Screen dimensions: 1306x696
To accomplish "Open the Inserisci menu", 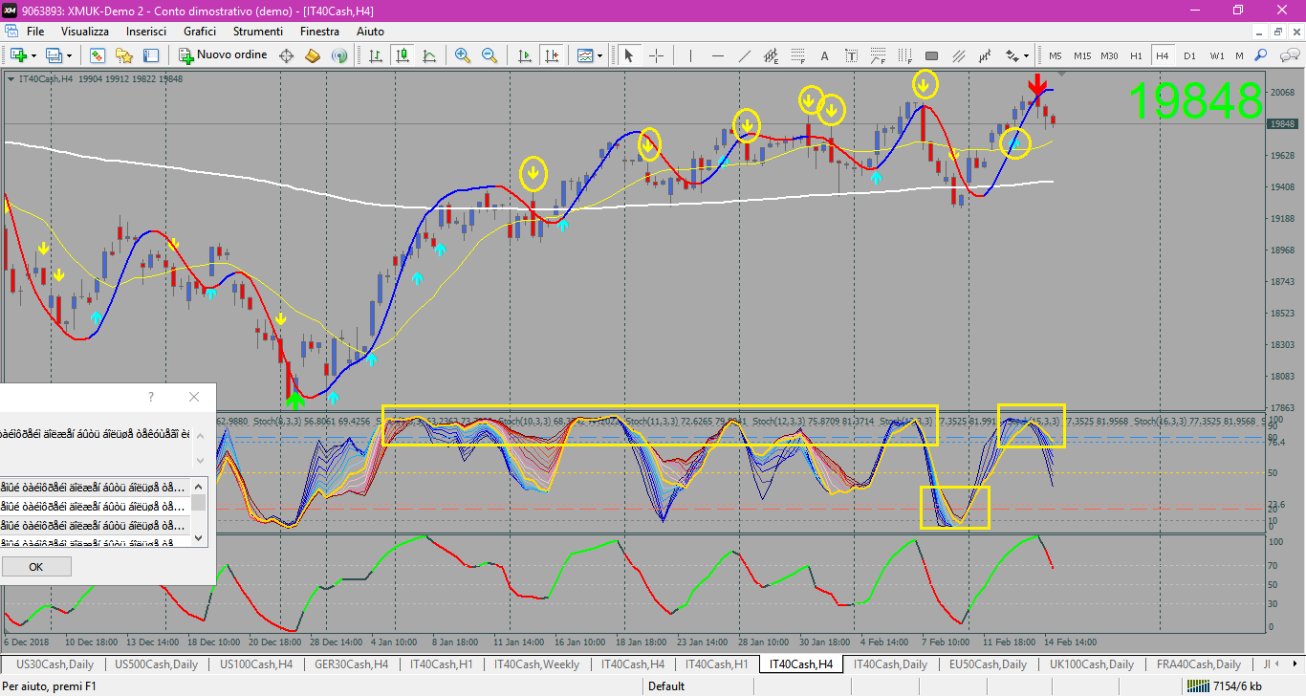I will click(x=146, y=32).
